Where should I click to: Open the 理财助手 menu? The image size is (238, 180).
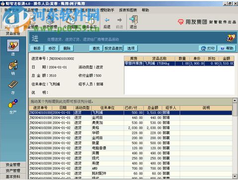107,10
